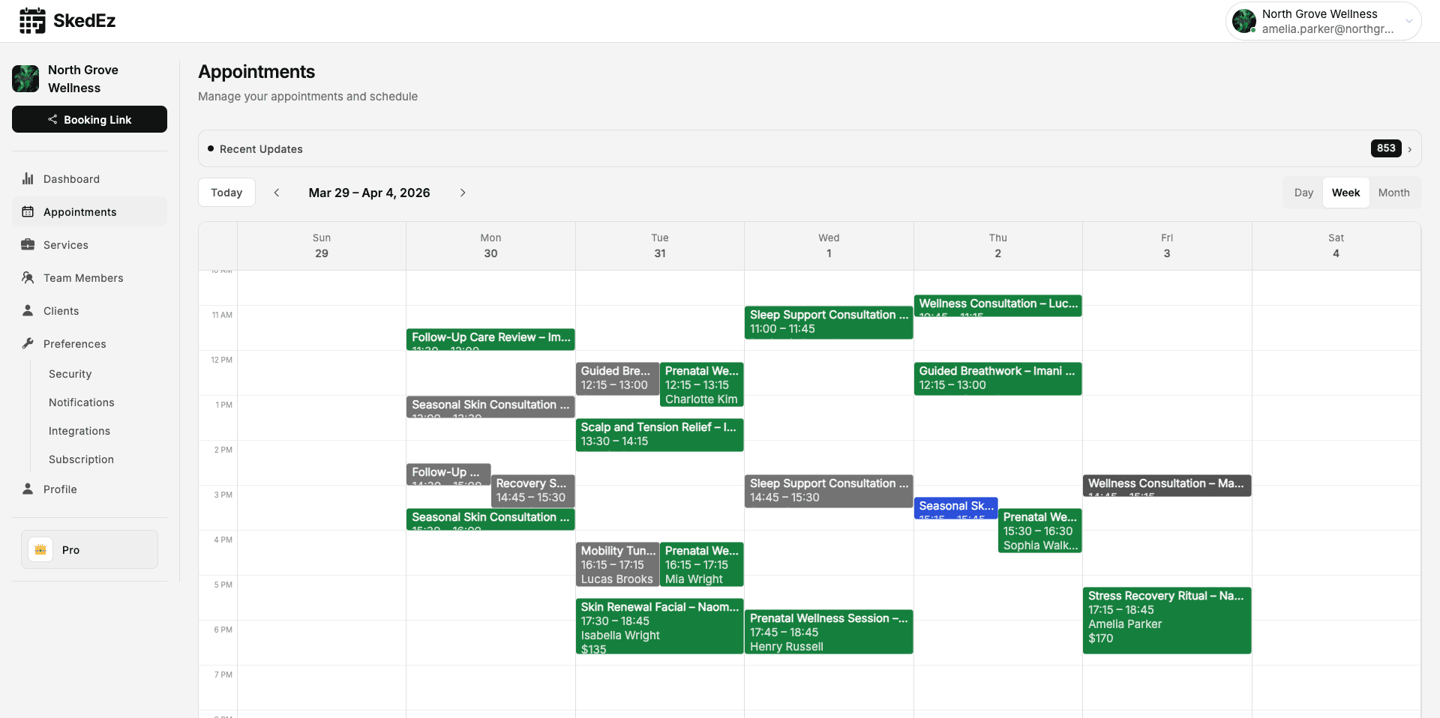Open the Stress Recovery Ritual appointment on Friday
Screen dimensions: 1440x718
pyautogui.click(x=1166, y=620)
